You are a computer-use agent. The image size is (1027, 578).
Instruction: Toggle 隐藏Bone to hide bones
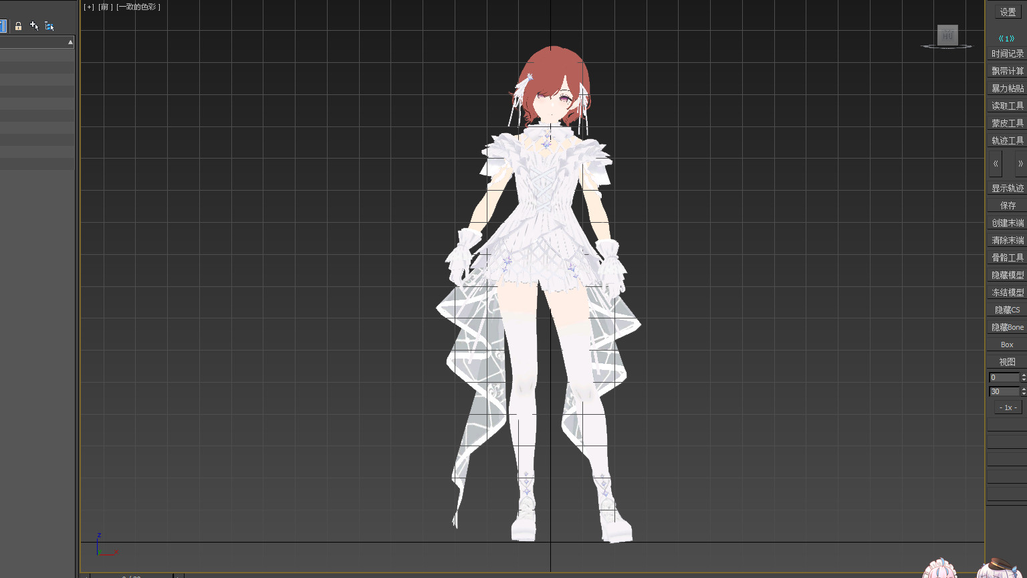point(1007,327)
